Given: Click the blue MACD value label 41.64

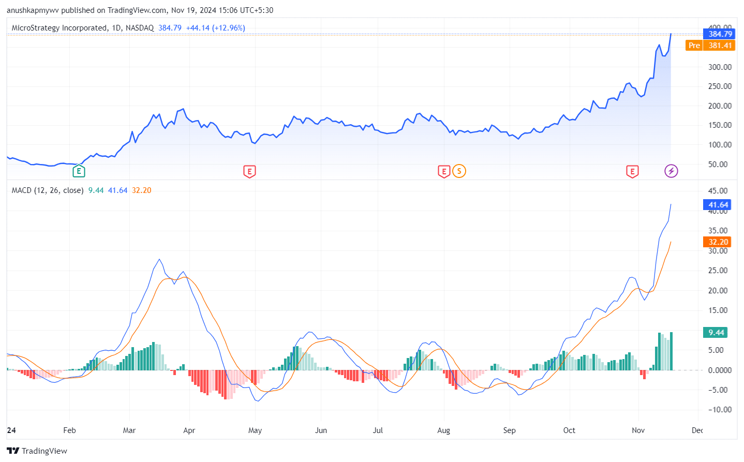Looking at the screenshot, I should [718, 205].
